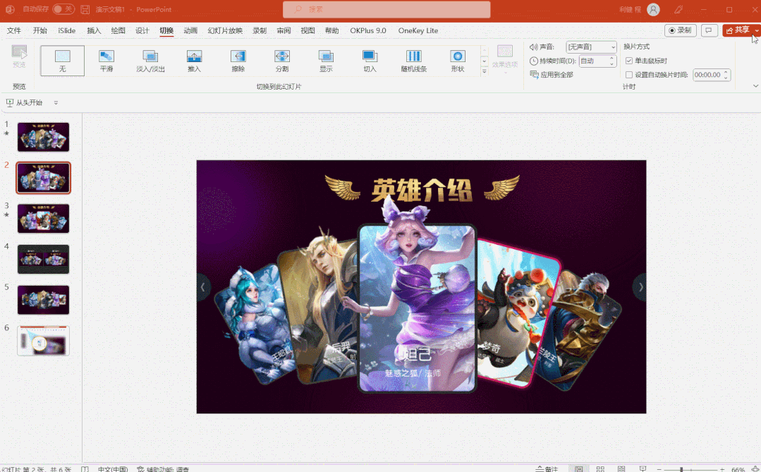Click 应用到全部 apply to all
The image size is (761, 472).
click(552, 75)
